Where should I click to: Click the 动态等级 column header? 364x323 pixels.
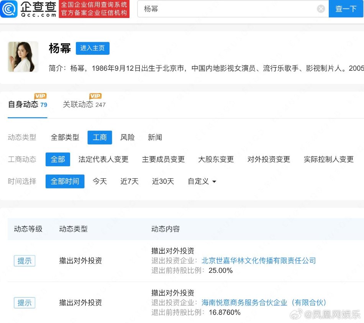[28, 229]
